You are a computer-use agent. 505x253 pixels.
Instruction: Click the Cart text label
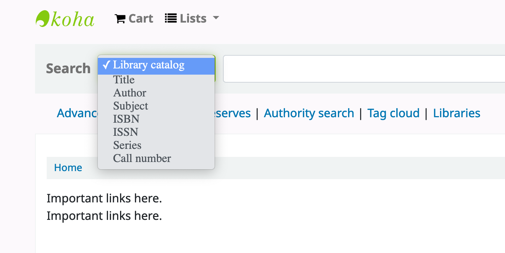click(x=141, y=19)
